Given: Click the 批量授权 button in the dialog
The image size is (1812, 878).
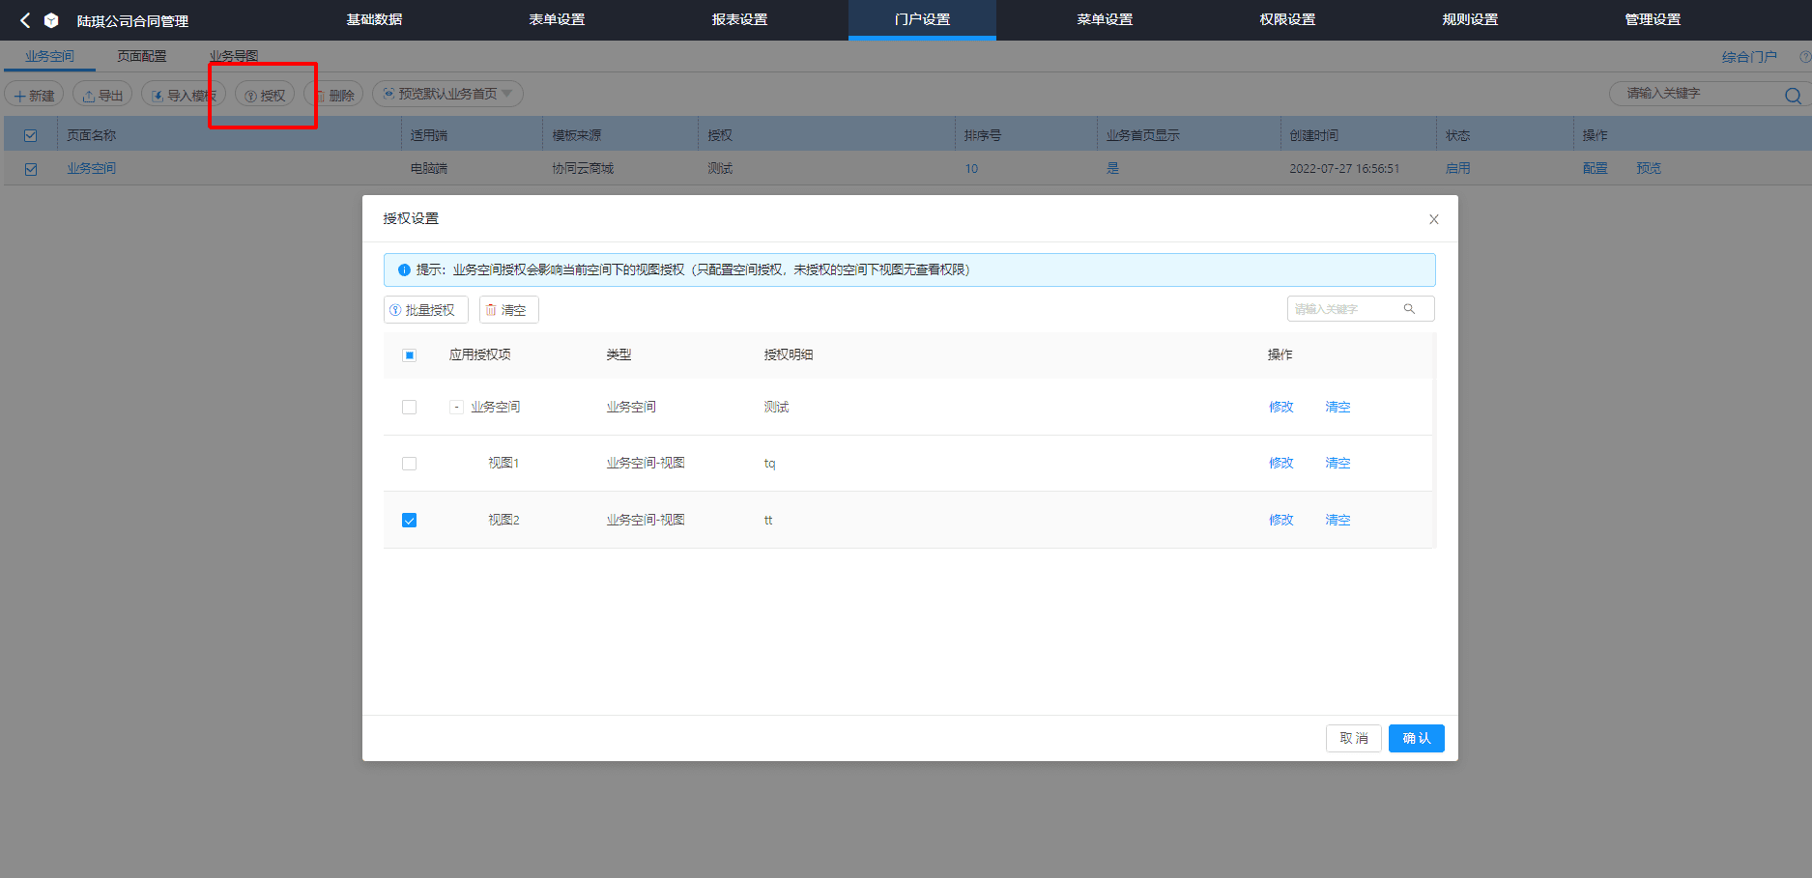Looking at the screenshot, I should pyautogui.click(x=426, y=310).
